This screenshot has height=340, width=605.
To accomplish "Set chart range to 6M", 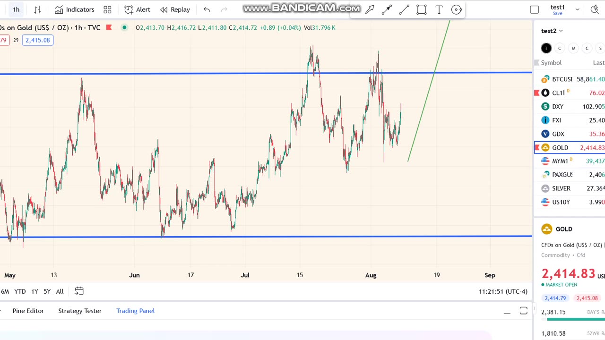I will (5, 291).
